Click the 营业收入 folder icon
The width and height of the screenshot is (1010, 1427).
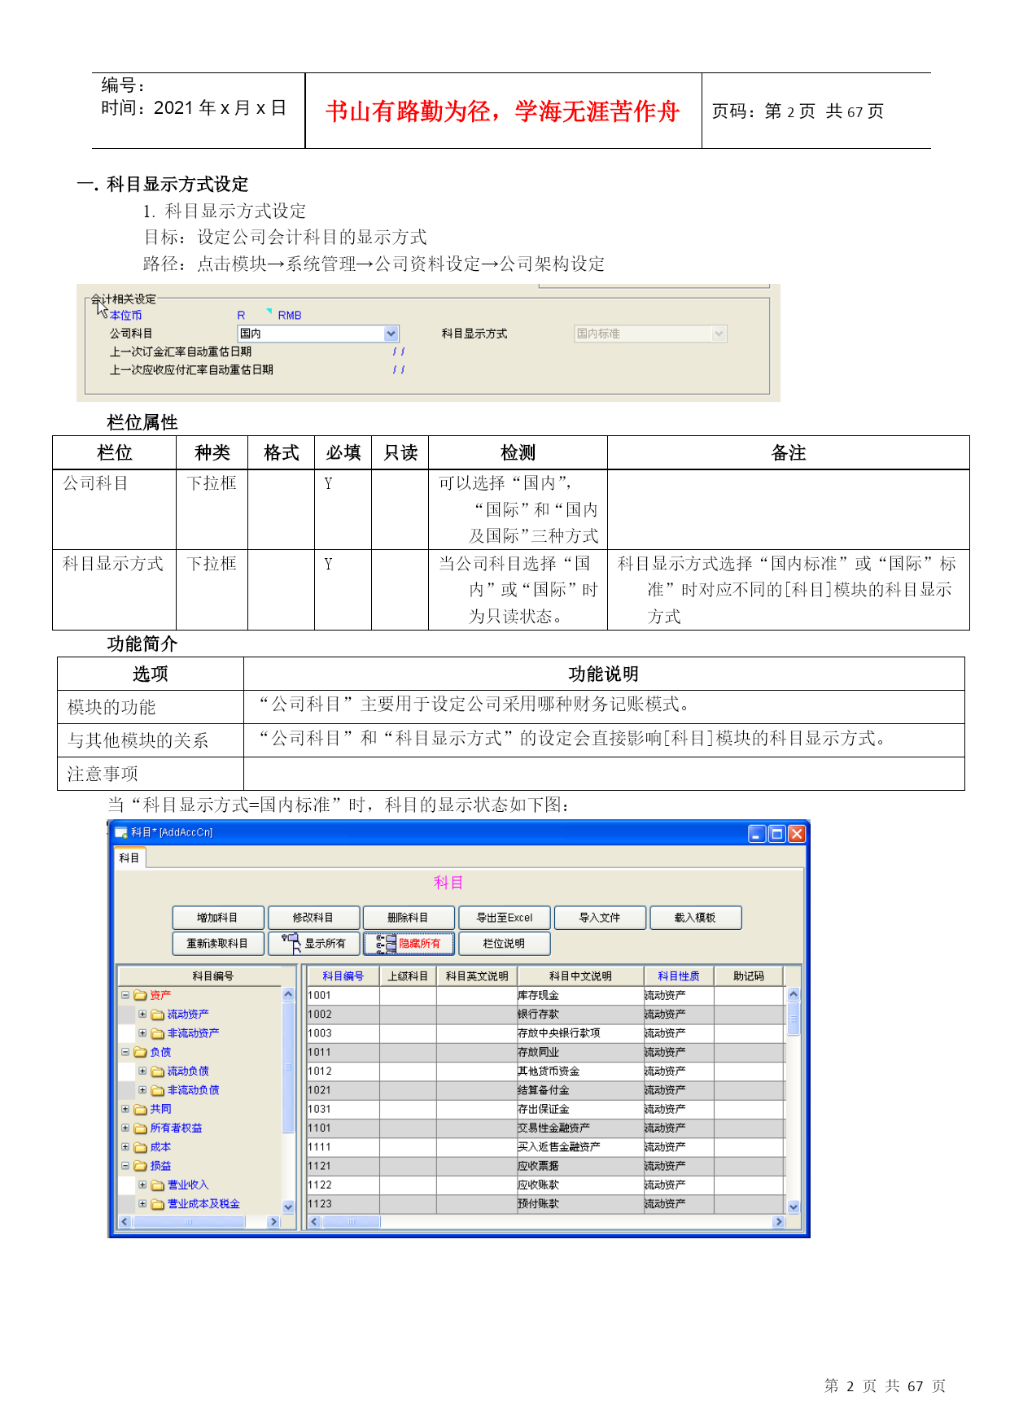click(x=158, y=1185)
